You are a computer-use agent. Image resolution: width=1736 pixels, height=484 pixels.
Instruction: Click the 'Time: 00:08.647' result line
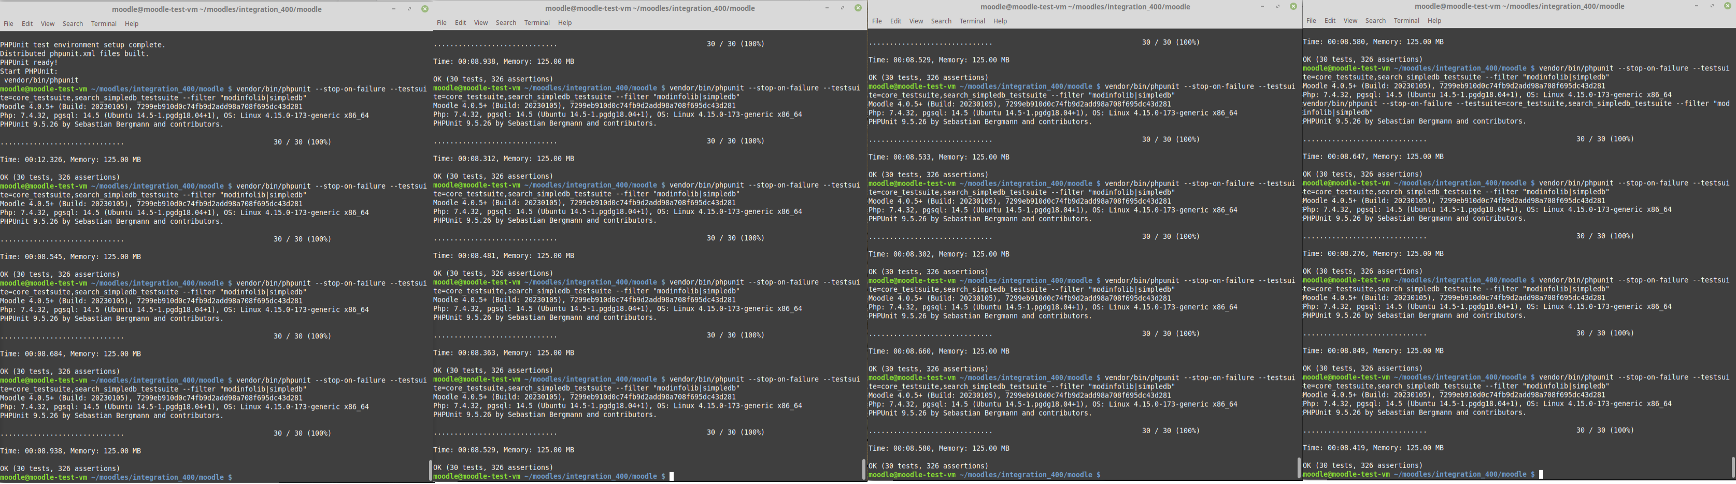point(1373,156)
